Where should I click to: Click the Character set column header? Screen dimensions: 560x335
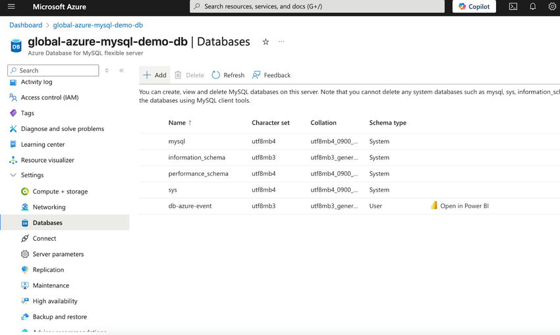click(270, 122)
